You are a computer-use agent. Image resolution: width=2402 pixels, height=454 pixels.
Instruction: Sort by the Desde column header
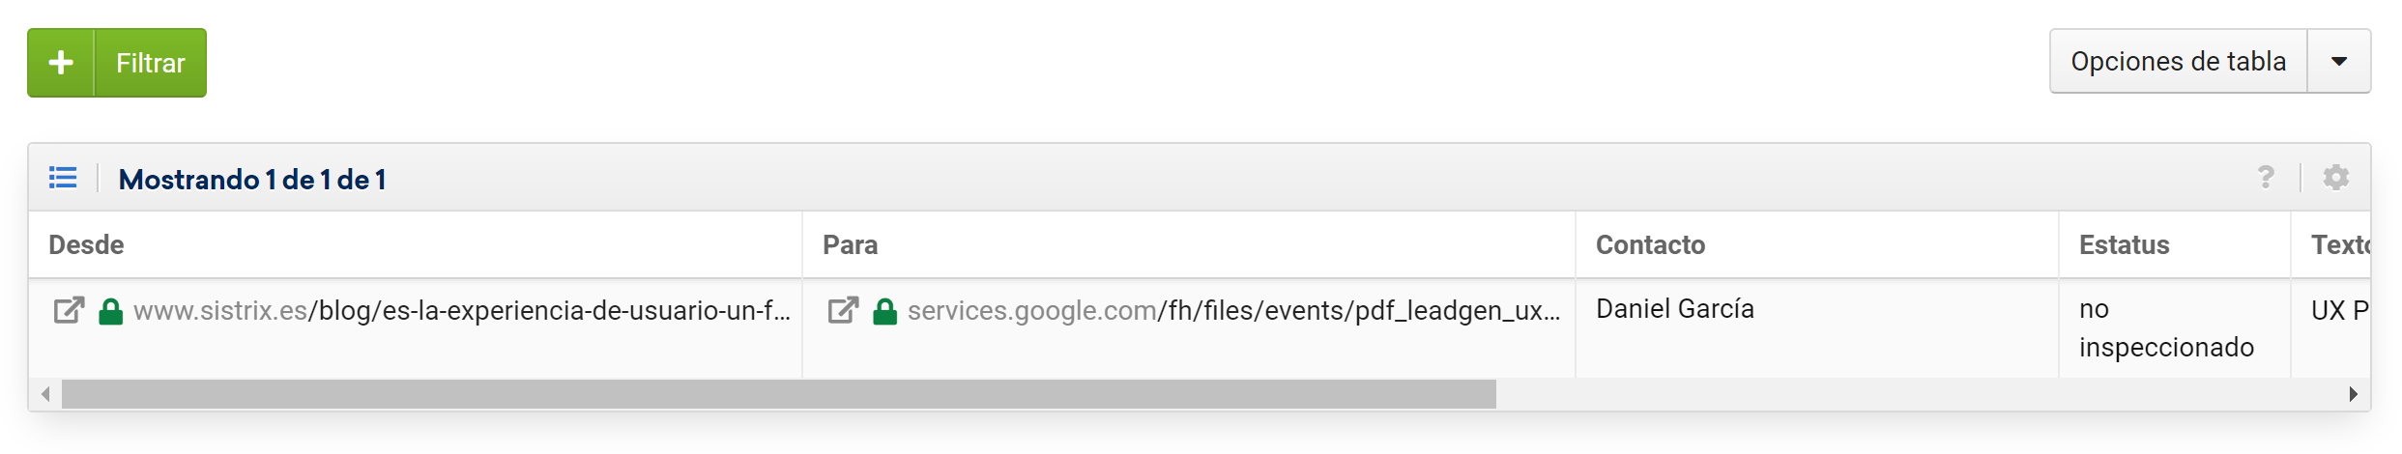[x=87, y=245]
